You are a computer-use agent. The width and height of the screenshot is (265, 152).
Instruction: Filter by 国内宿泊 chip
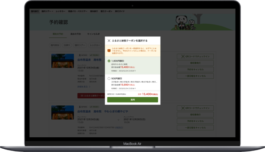click(55, 45)
